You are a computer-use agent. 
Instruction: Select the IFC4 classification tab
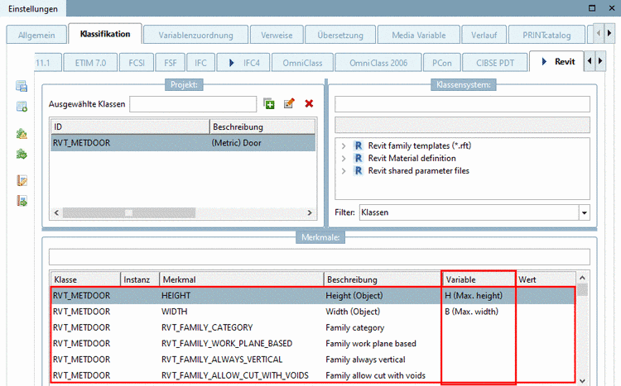[243, 63]
